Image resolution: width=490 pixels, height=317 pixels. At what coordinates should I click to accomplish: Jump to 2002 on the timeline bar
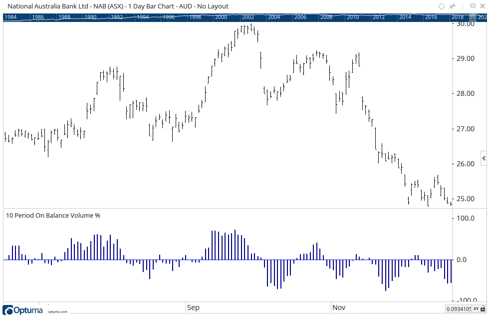click(248, 17)
